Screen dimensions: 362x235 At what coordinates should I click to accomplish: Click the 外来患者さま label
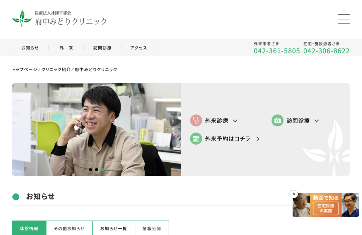(x=266, y=43)
